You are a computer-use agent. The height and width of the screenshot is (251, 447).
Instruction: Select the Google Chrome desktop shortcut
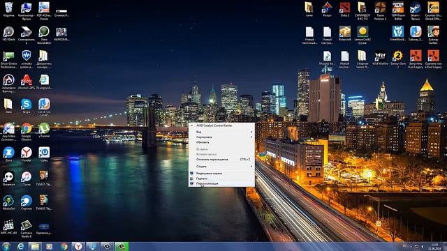(27, 132)
